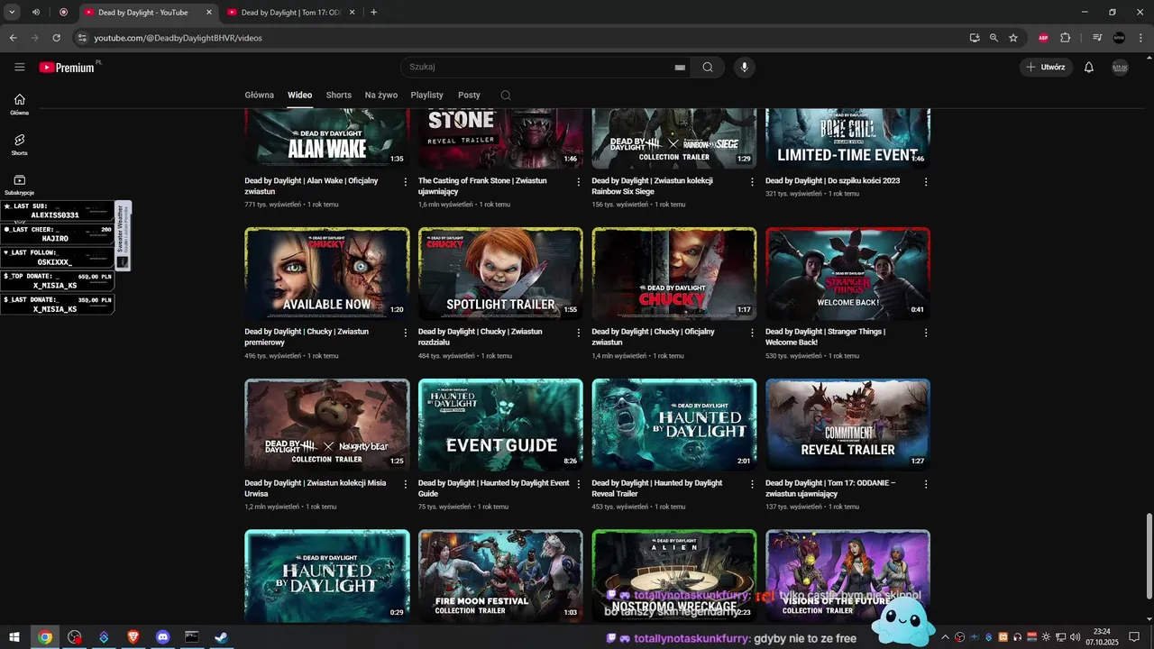View site information icon in address bar

click(x=82, y=38)
